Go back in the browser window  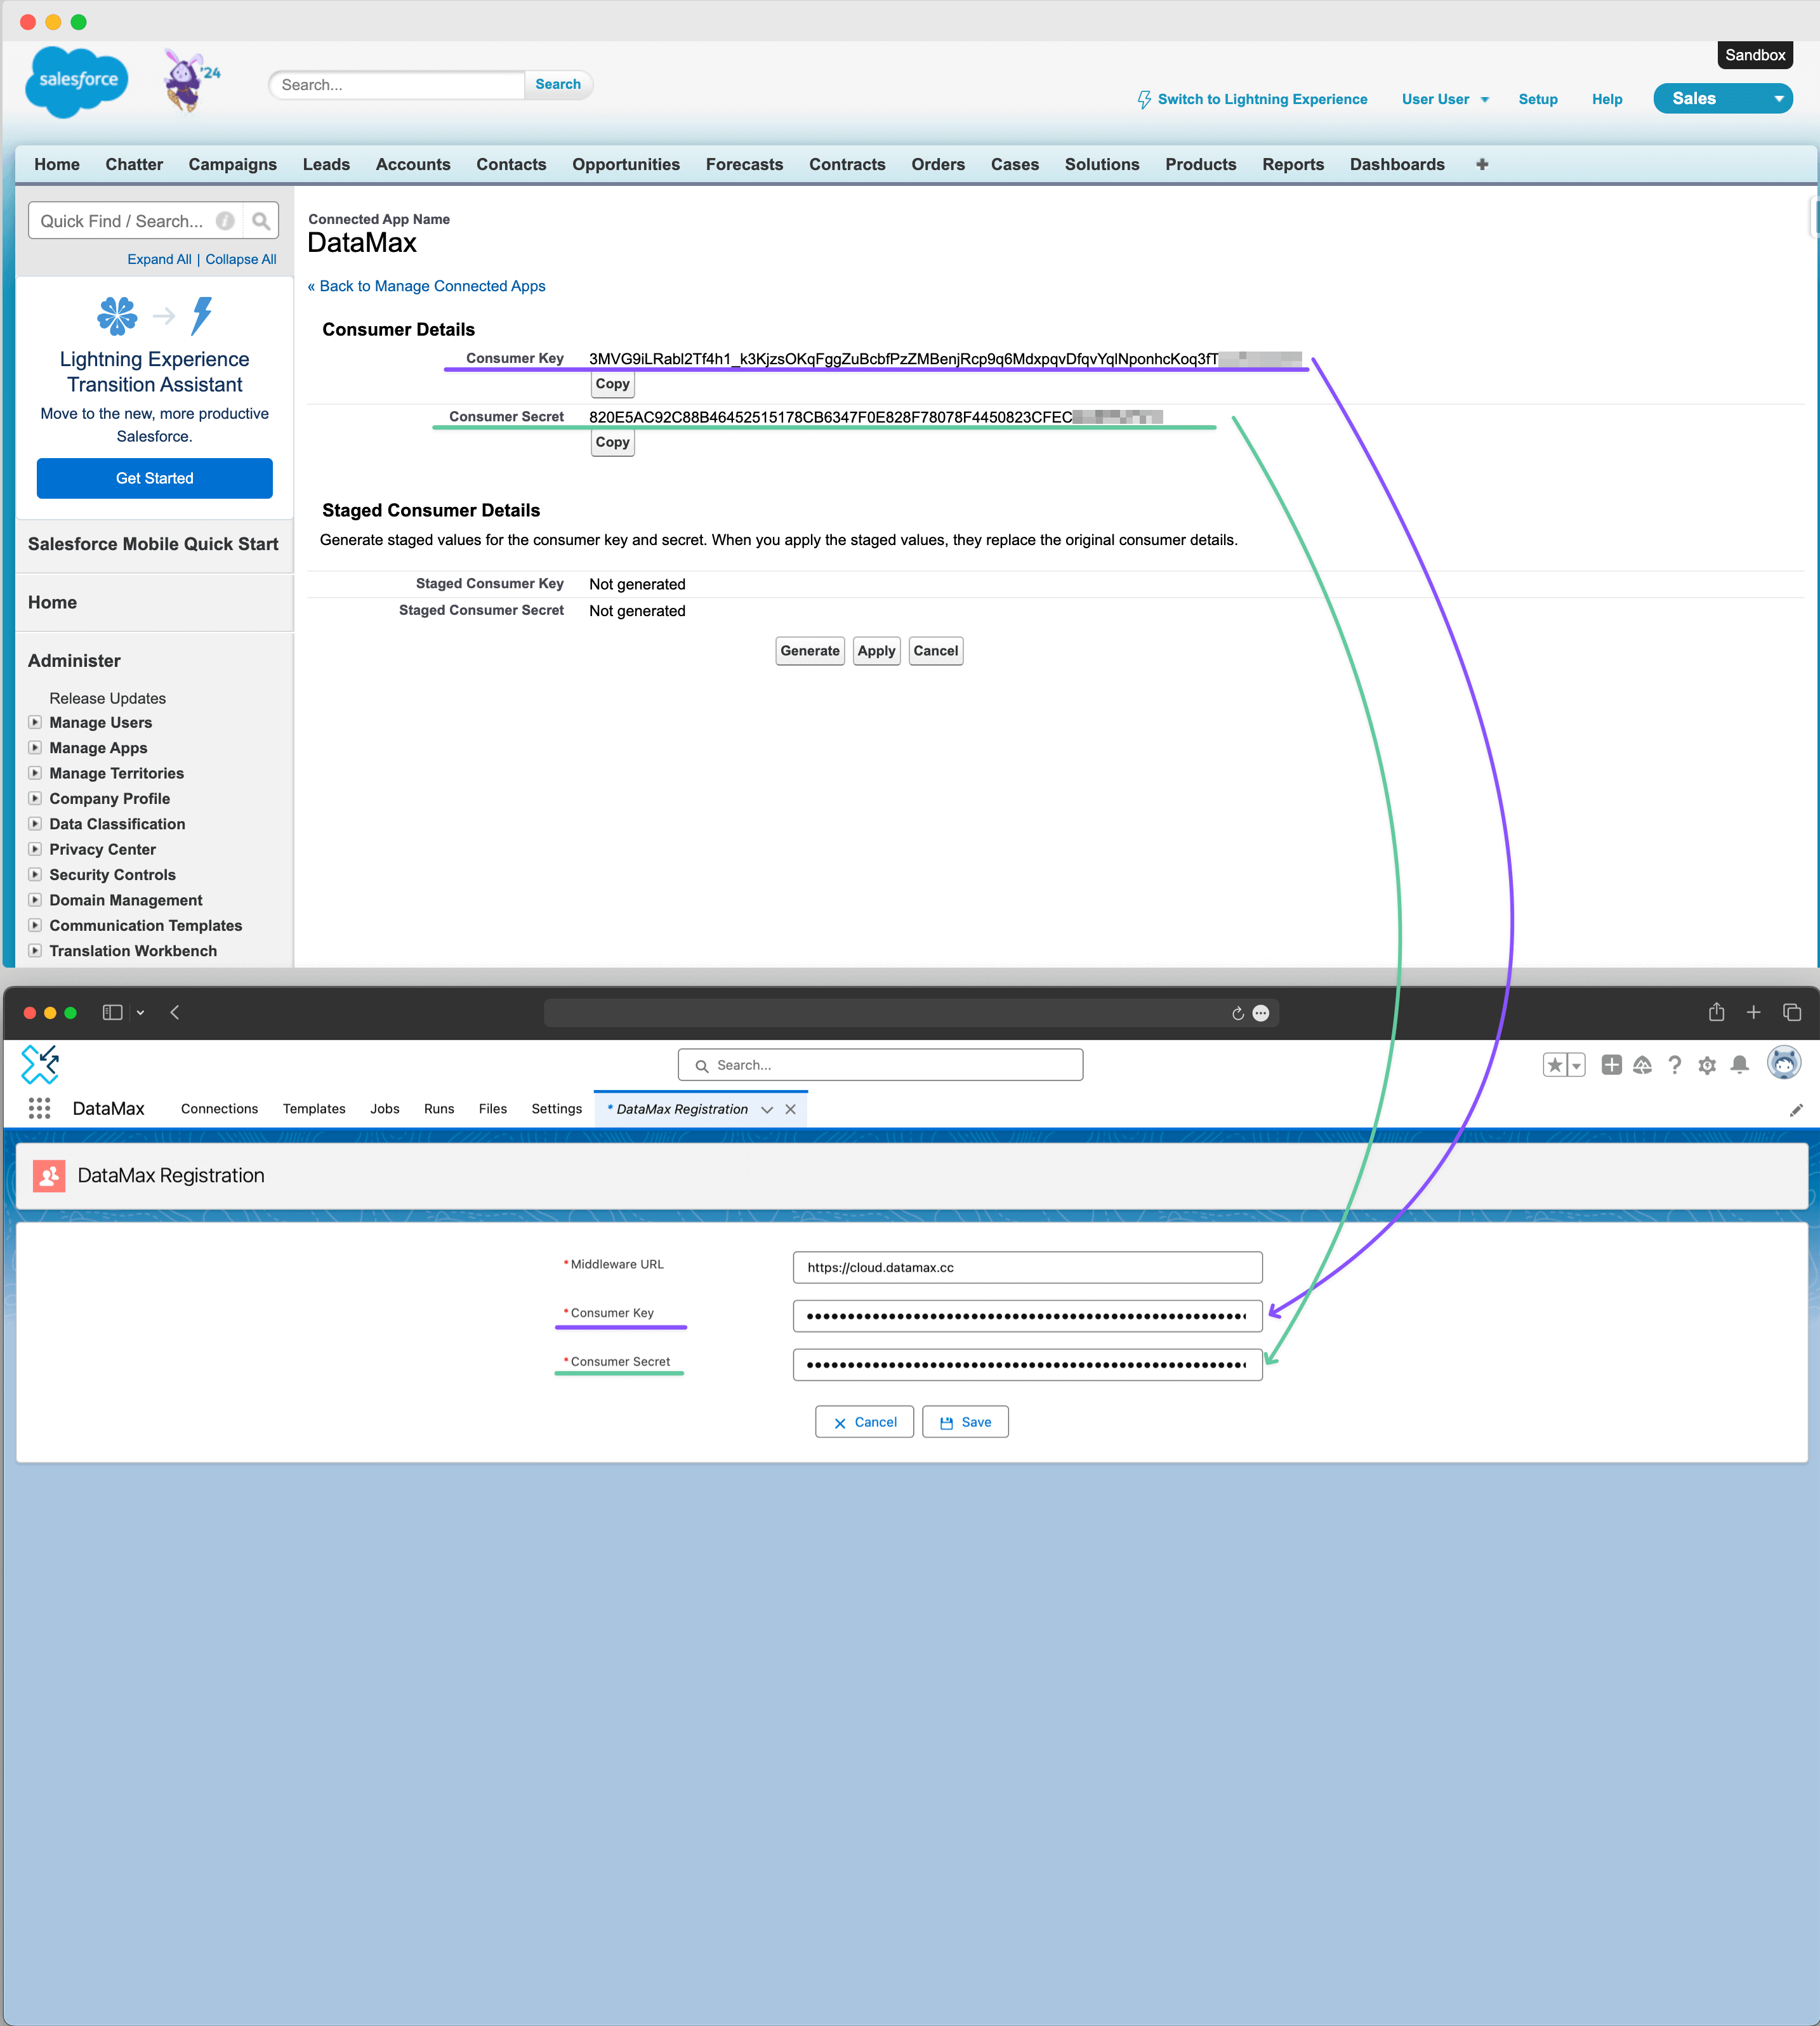(175, 1012)
